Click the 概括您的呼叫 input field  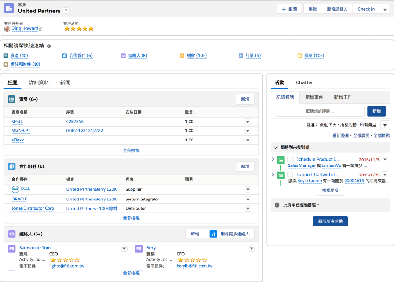[320, 111]
